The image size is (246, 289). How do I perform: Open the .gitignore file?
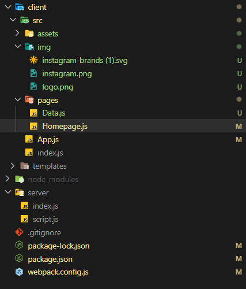44,233
